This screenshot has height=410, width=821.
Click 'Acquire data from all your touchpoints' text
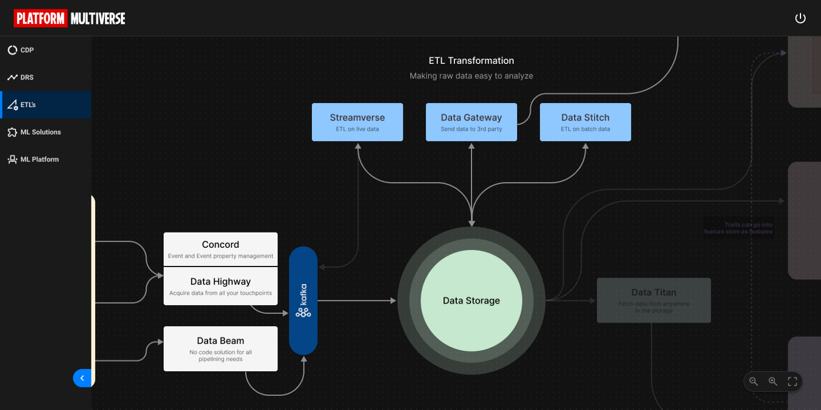pyautogui.click(x=220, y=293)
